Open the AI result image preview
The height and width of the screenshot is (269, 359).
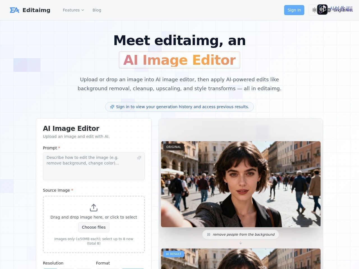click(241, 259)
